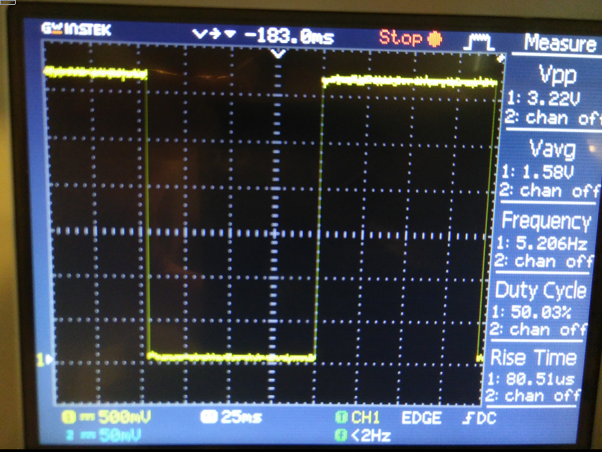Click the trigger position marker above the grid

(278, 54)
